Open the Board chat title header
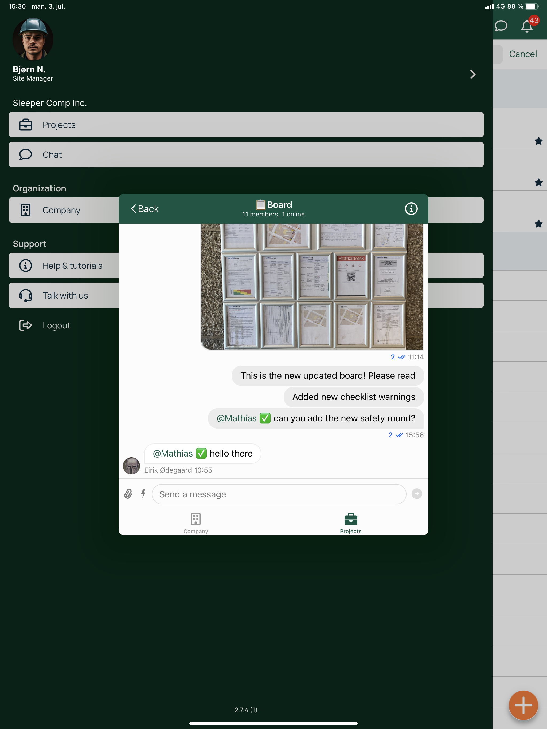547x729 pixels. pyautogui.click(x=273, y=205)
